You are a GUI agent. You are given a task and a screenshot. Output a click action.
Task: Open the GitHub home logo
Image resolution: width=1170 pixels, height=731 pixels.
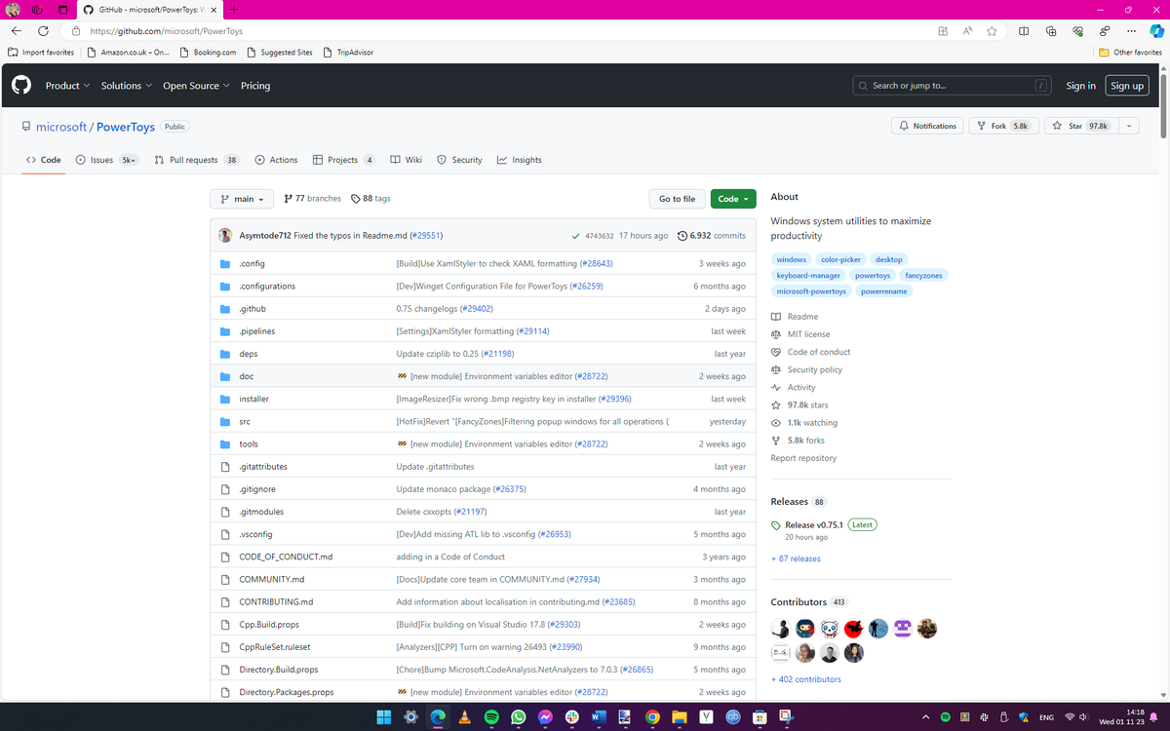[20, 85]
